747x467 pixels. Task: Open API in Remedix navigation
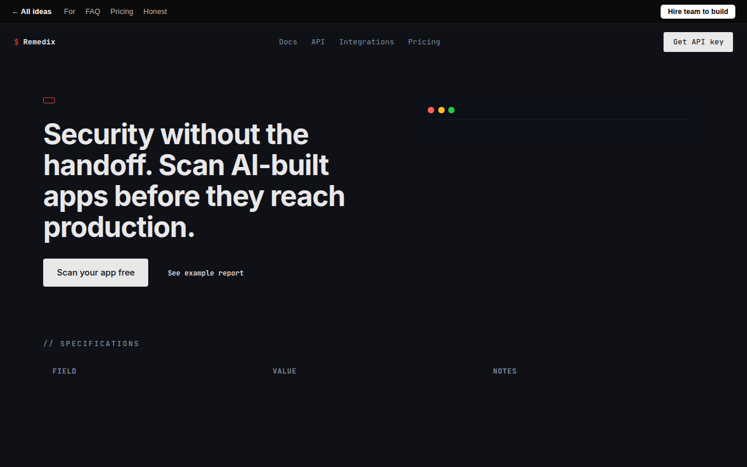[318, 42]
